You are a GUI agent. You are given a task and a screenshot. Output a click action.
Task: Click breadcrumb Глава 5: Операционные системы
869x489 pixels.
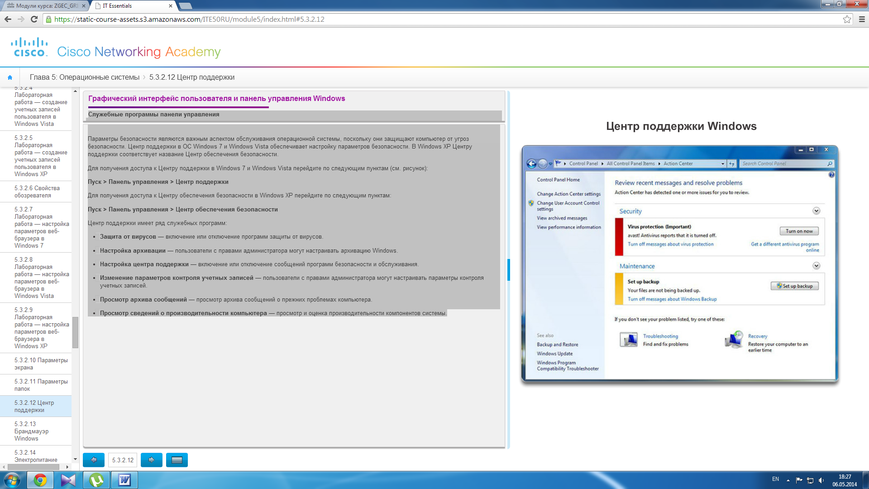click(x=85, y=77)
